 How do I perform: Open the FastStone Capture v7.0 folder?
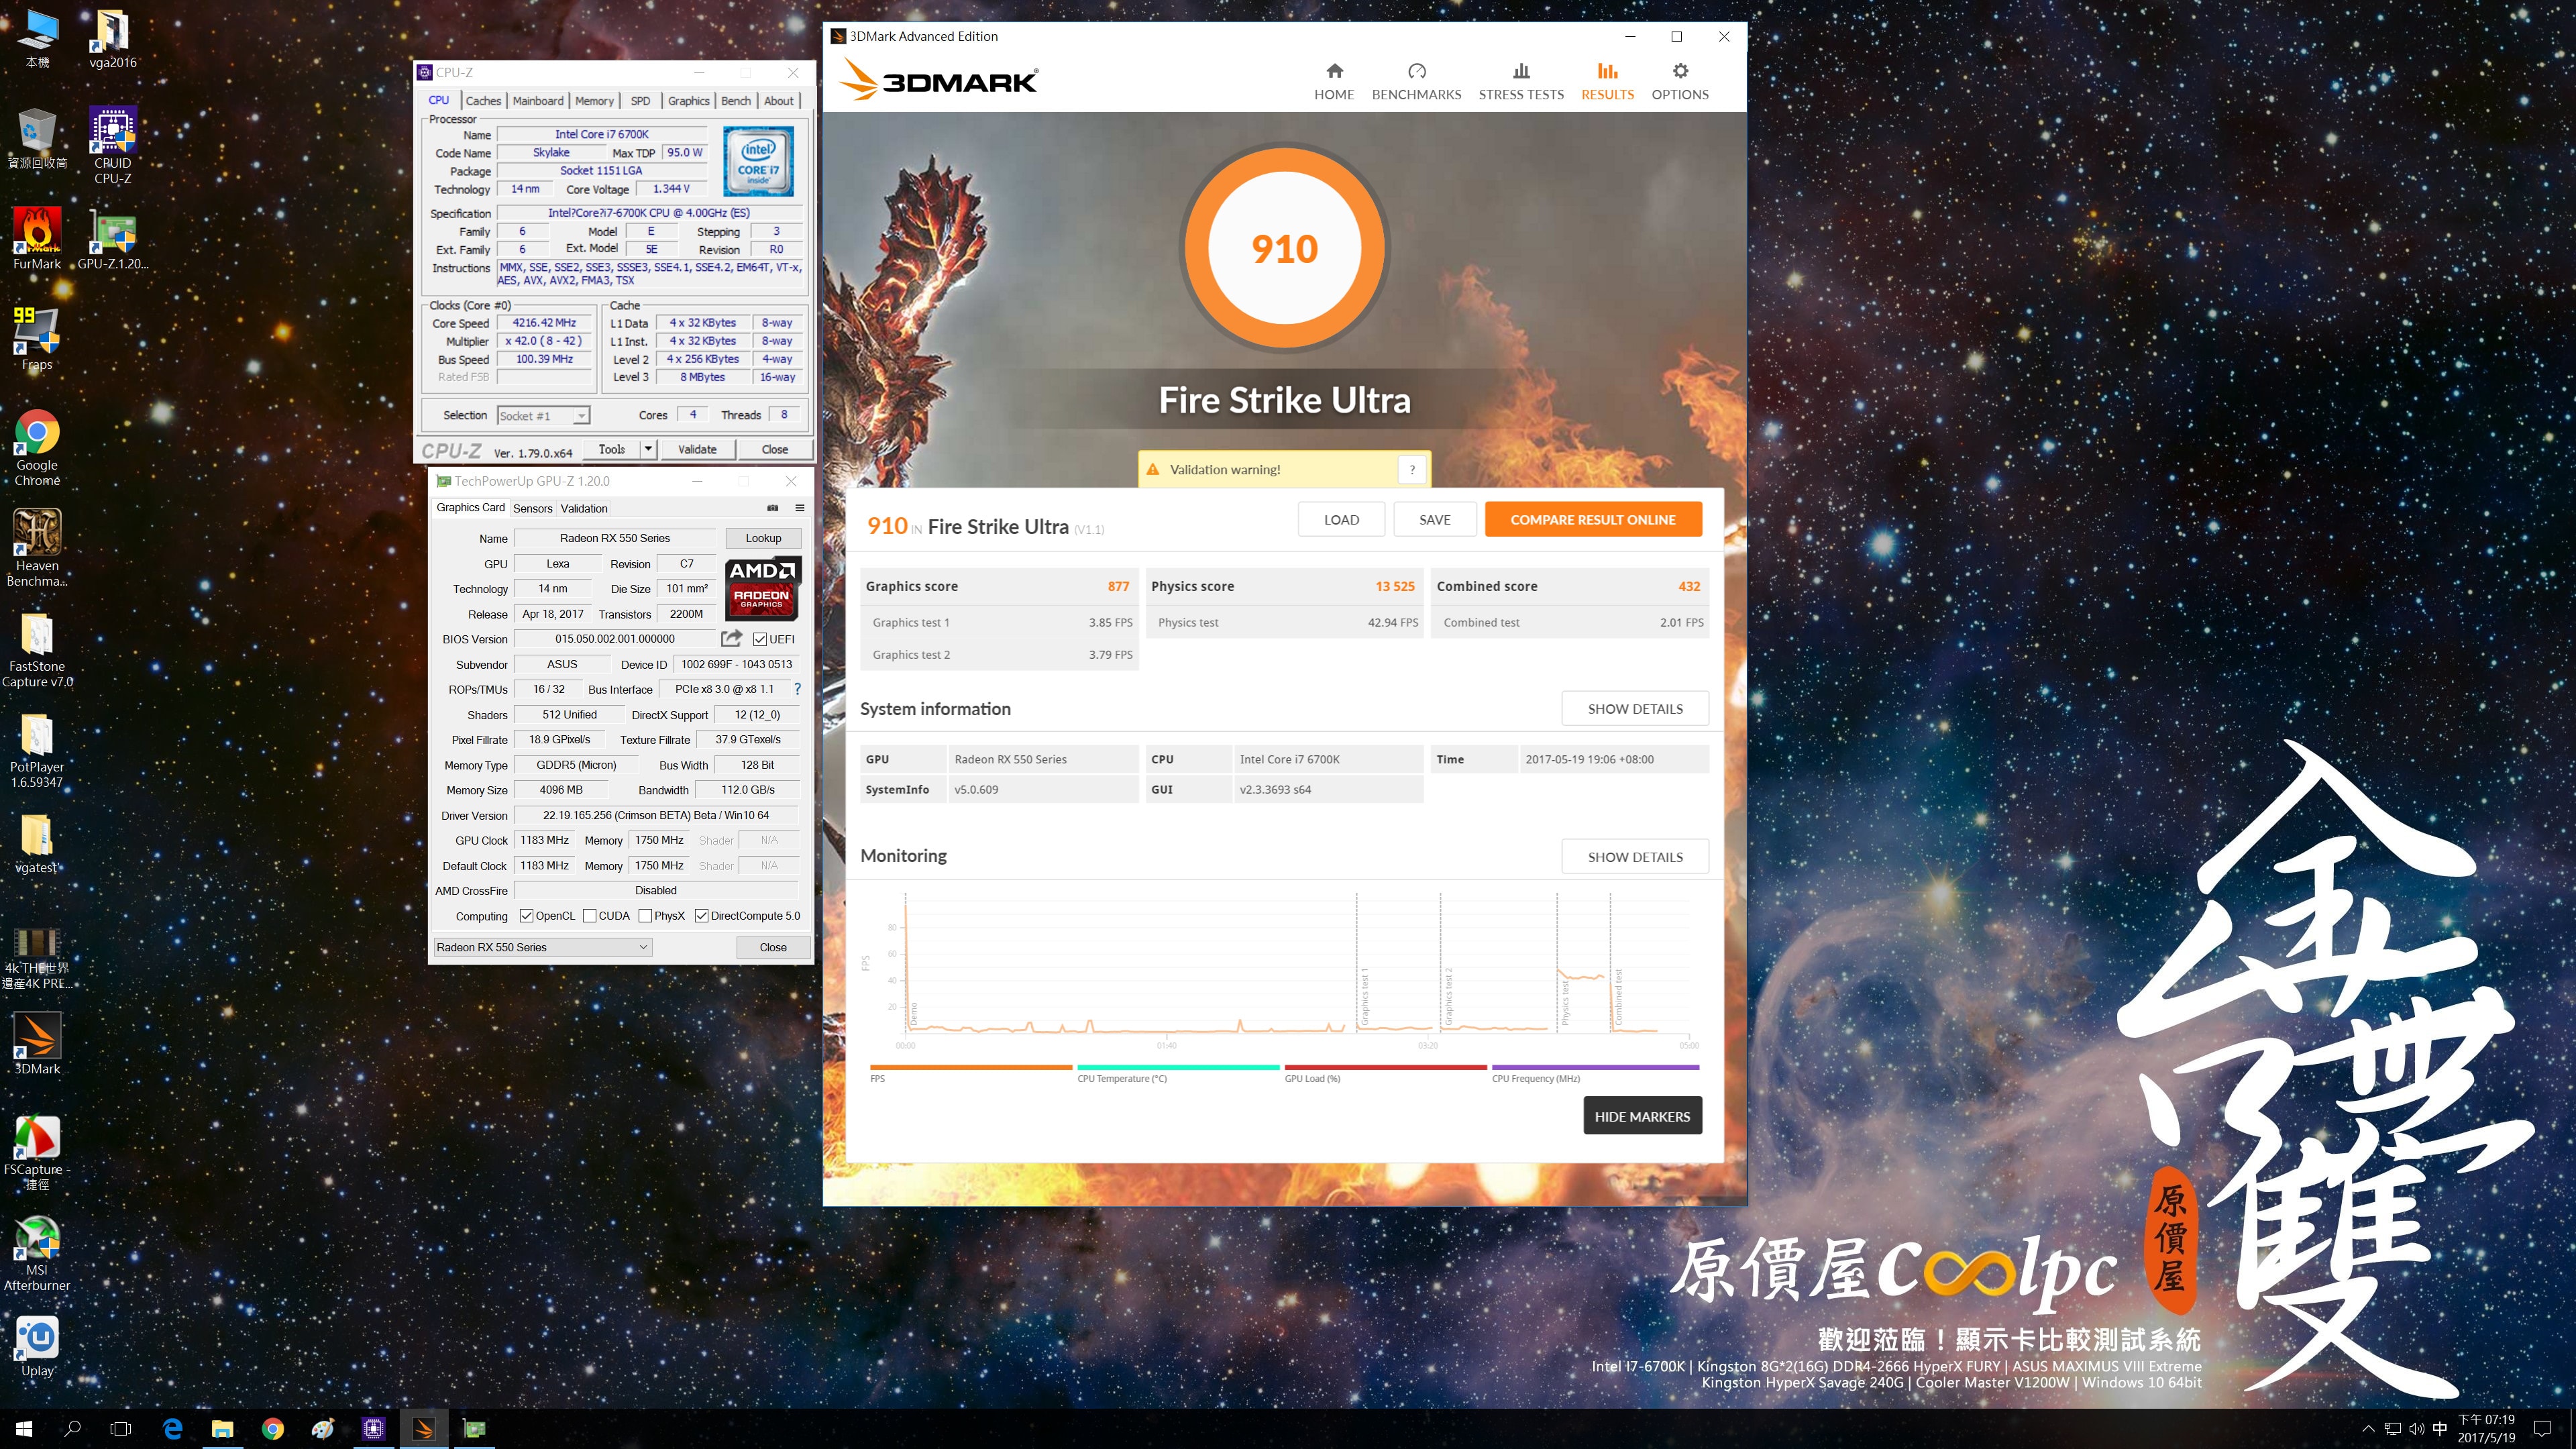[x=37, y=649]
